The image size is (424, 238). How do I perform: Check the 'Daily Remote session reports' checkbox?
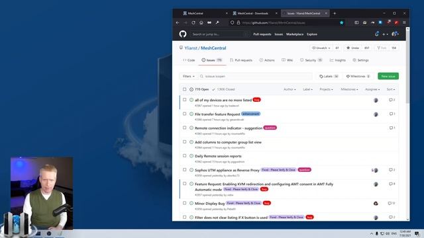pyautogui.click(x=184, y=156)
